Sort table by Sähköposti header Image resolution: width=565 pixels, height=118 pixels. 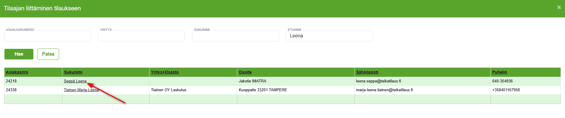[x=367, y=72]
